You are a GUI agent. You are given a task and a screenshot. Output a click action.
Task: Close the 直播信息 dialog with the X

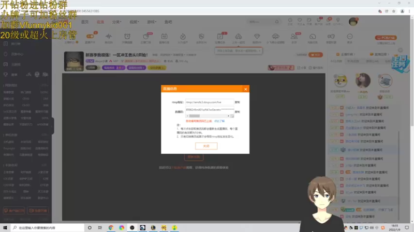pos(245,89)
